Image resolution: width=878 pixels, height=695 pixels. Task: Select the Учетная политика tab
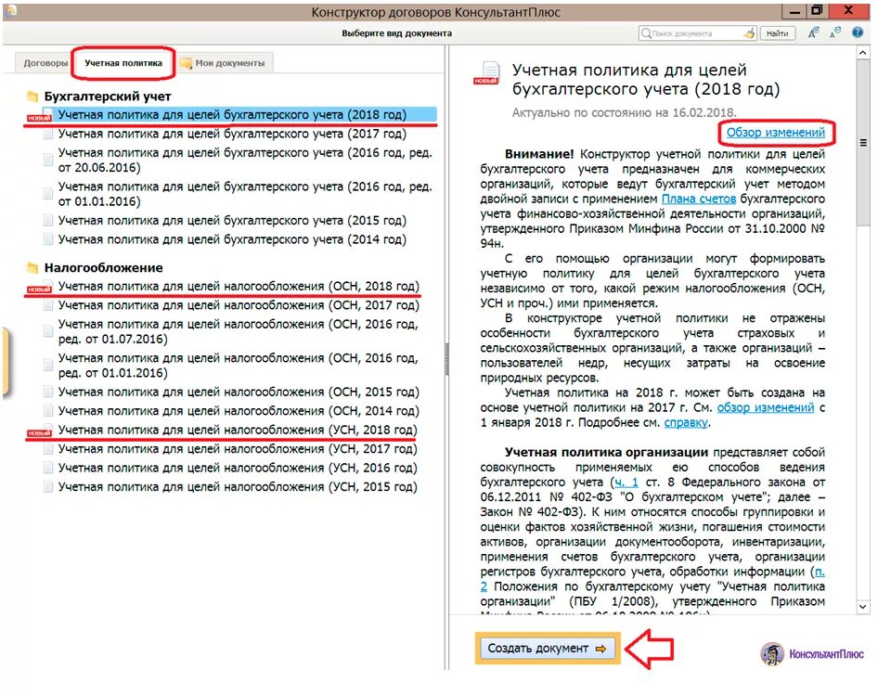pos(123,63)
